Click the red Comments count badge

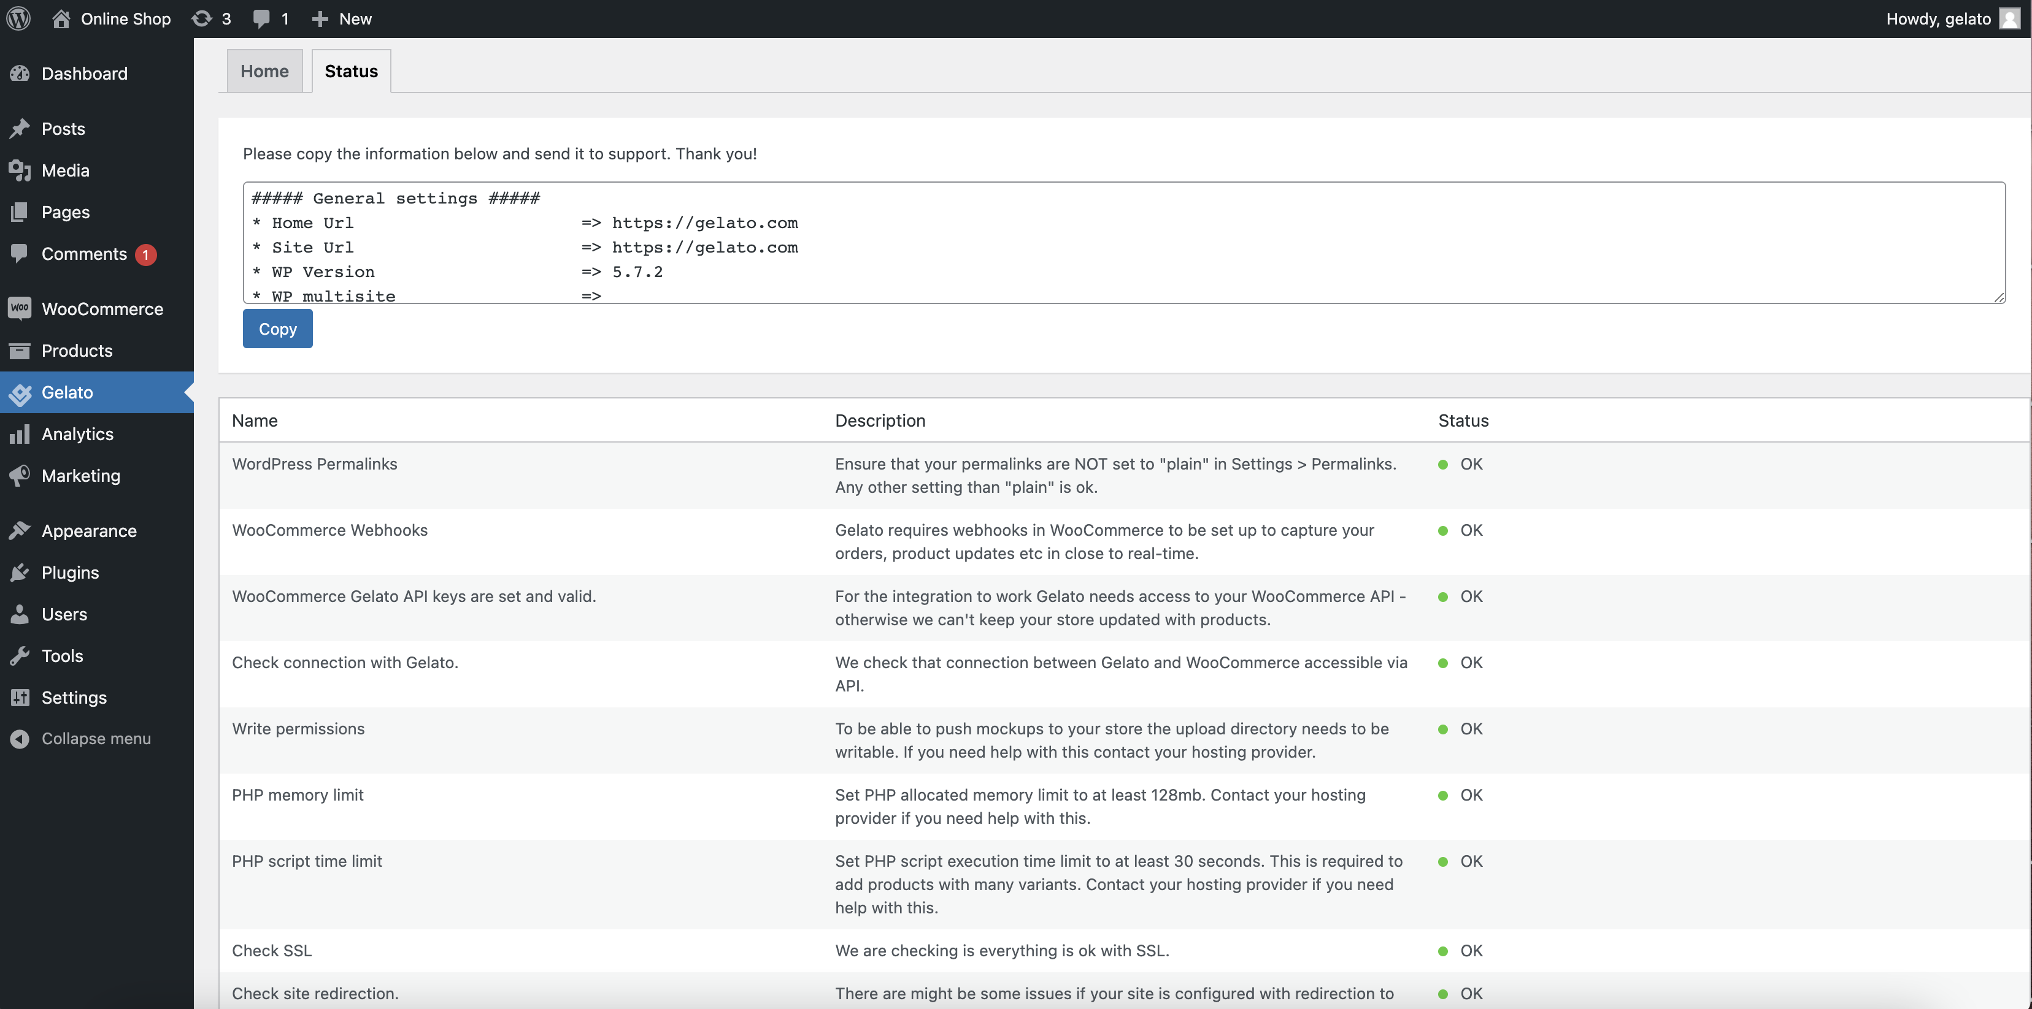(x=146, y=254)
